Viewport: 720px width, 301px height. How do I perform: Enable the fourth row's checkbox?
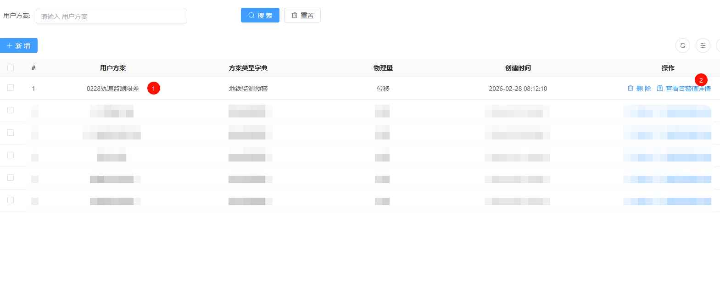pos(11,155)
